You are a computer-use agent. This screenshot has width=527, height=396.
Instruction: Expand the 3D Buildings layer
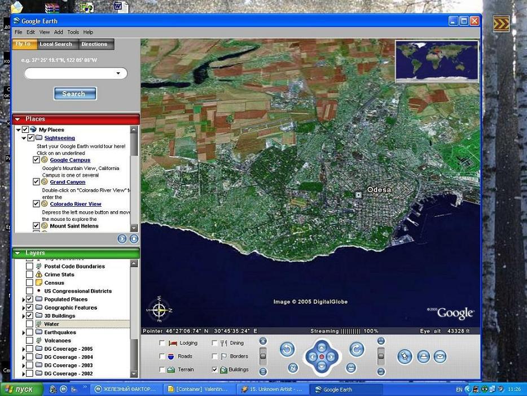(x=23, y=316)
